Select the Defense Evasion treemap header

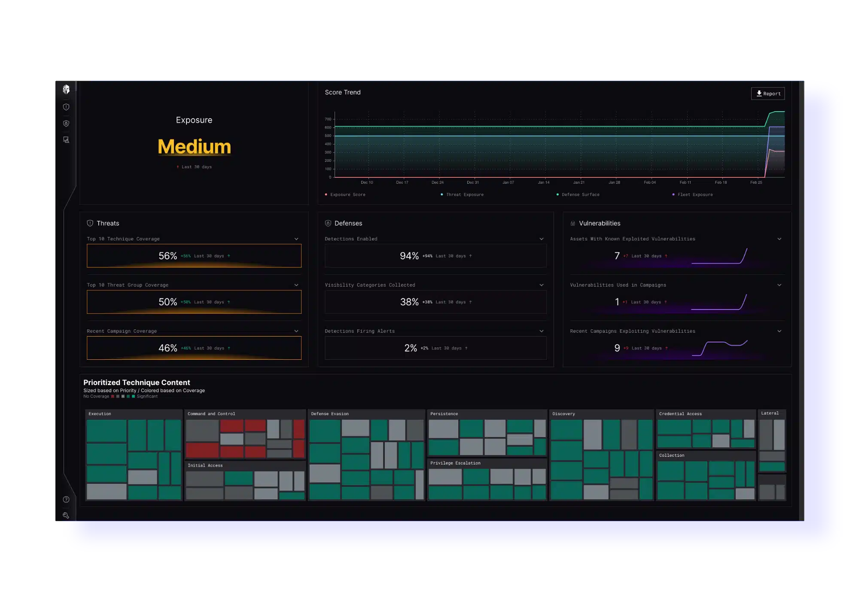pos(330,414)
